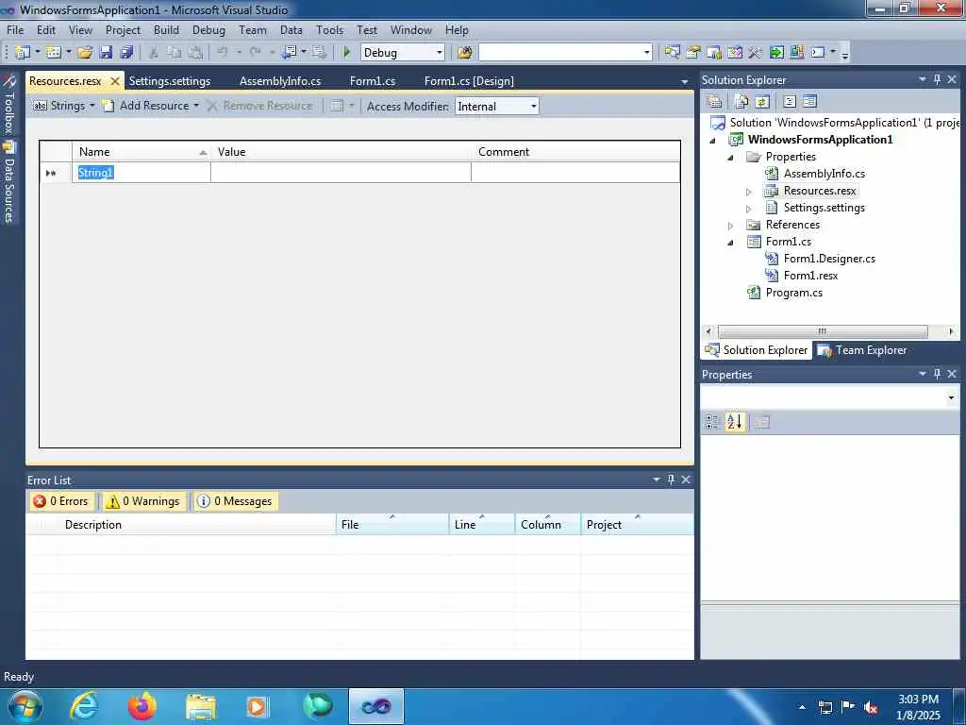Click the New Project toolbar icon

tap(23, 53)
